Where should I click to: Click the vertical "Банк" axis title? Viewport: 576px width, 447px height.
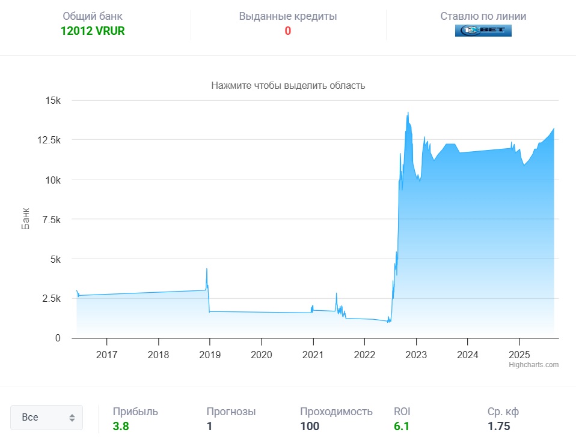tap(26, 220)
